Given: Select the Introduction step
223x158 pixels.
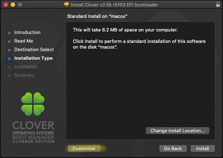Looking at the screenshot, I should 27,33.
